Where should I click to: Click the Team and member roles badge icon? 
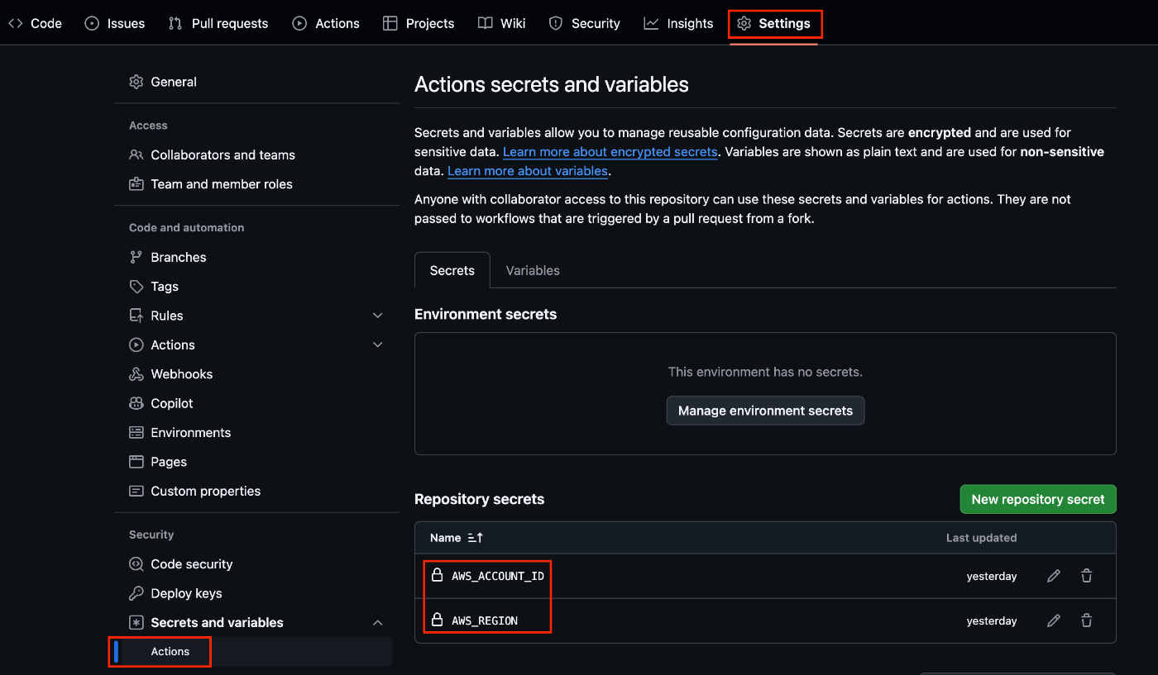coord(136,184)
